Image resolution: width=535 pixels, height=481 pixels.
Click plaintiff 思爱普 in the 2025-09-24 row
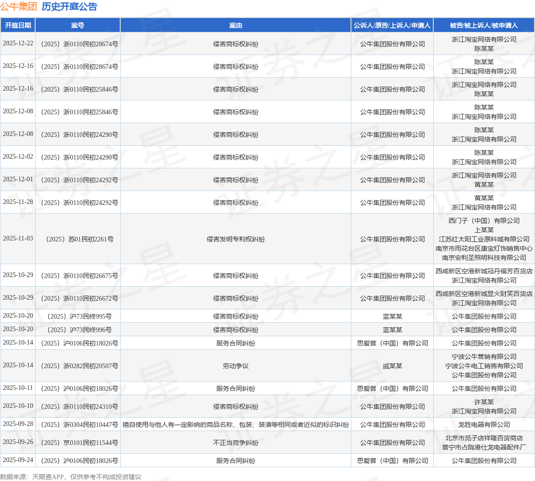point(393,461)
